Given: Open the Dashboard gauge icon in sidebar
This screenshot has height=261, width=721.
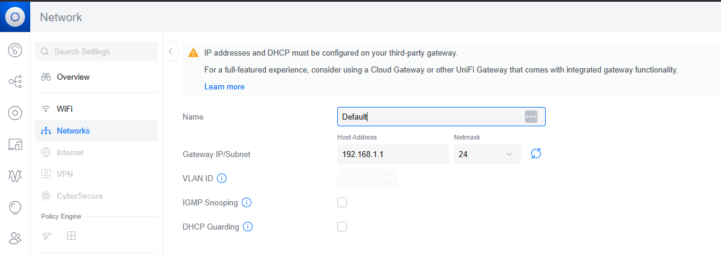Looking at the screenshot, I should pyautogui.click(x=15, y=50).
